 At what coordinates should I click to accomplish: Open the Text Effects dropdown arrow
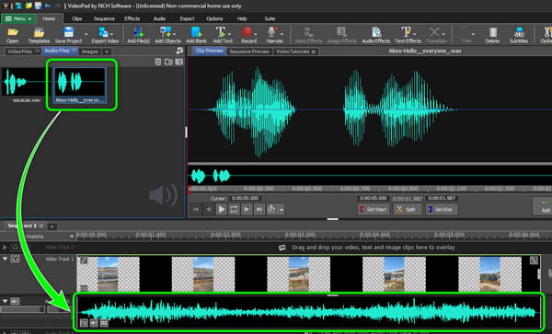click(414, 34)
